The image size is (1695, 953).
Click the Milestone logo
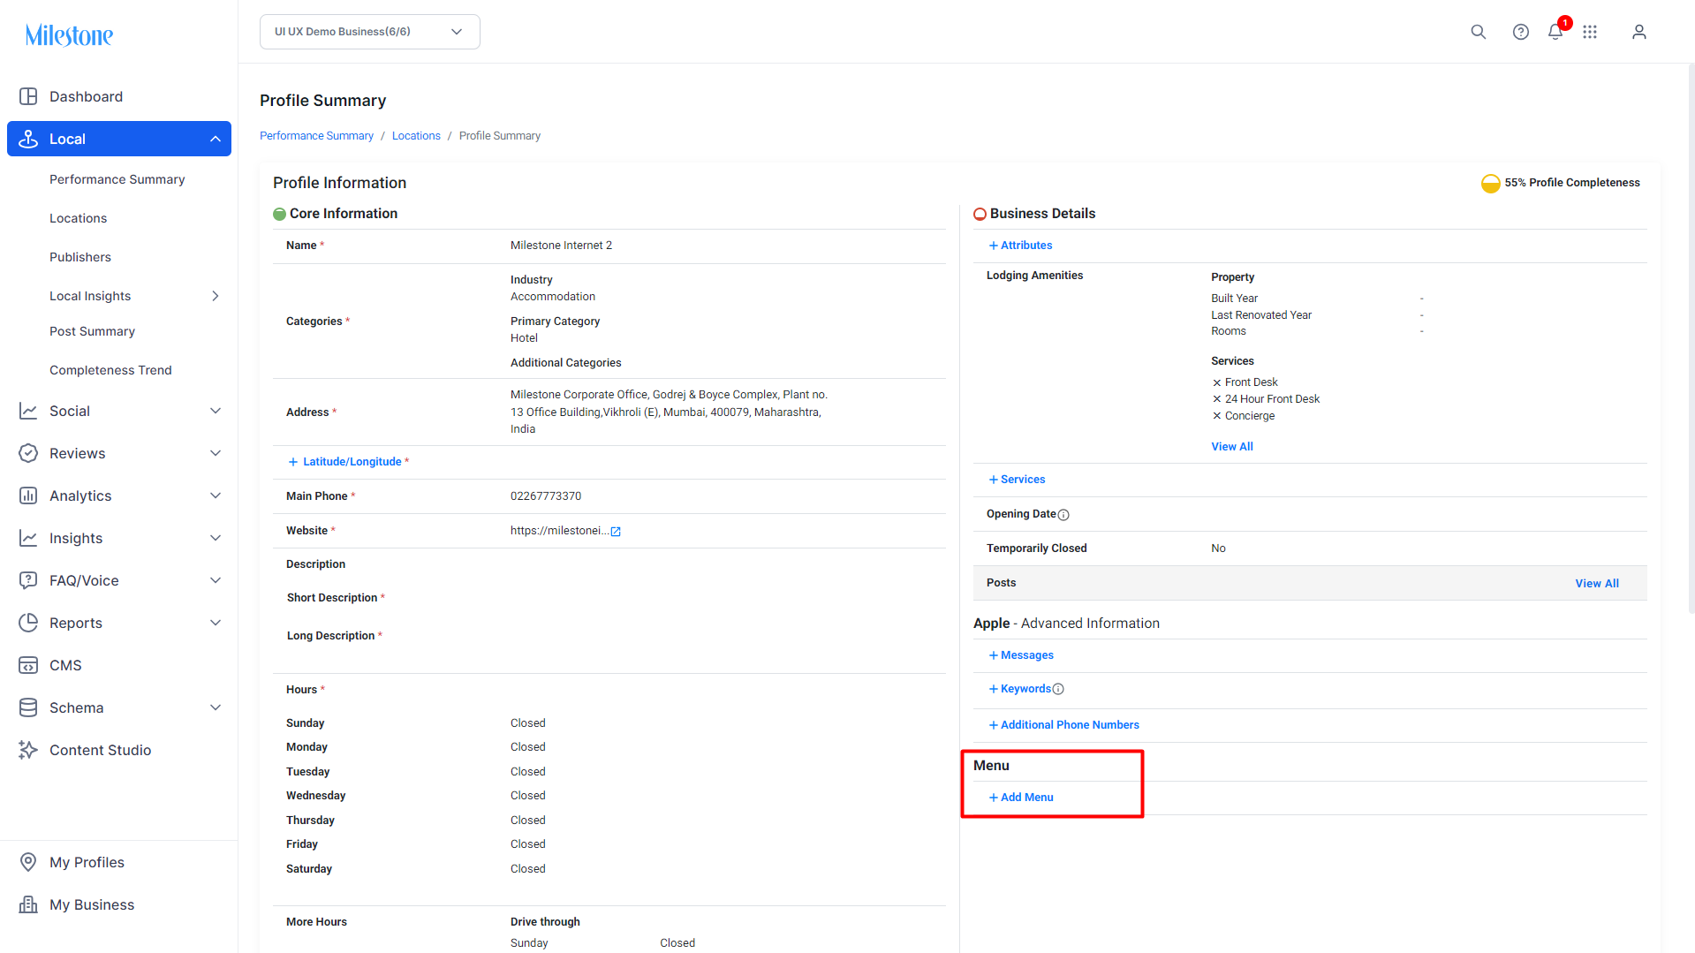[69, 35]
